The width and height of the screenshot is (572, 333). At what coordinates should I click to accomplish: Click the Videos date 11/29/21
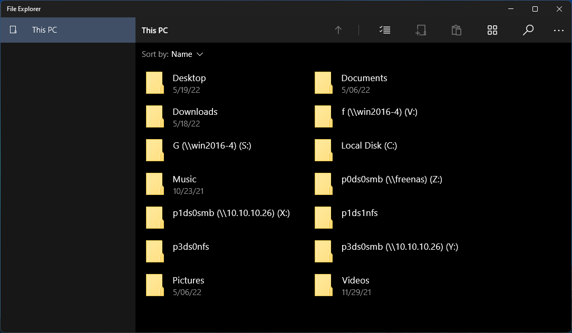click(x=356, y=292)
